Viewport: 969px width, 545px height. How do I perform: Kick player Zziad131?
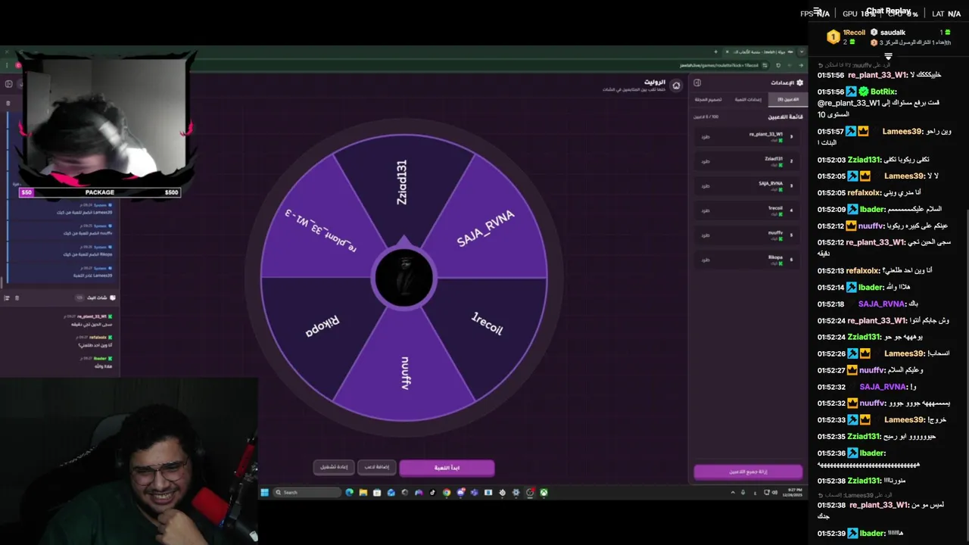pos(706,161)
